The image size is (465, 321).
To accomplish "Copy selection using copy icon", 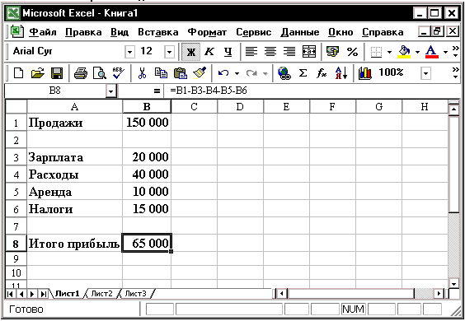I will coord(161,73).
